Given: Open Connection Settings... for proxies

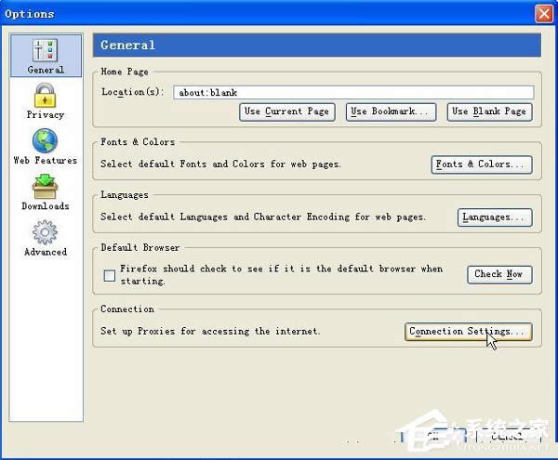Looking at the screenshot, I should pos(468,332).
